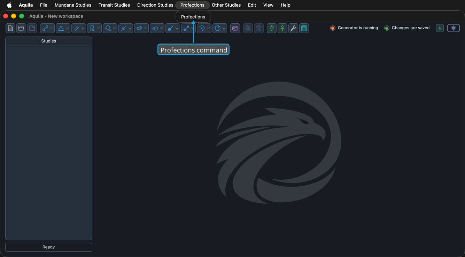Click the green download arrow icon

click(440, 28)
